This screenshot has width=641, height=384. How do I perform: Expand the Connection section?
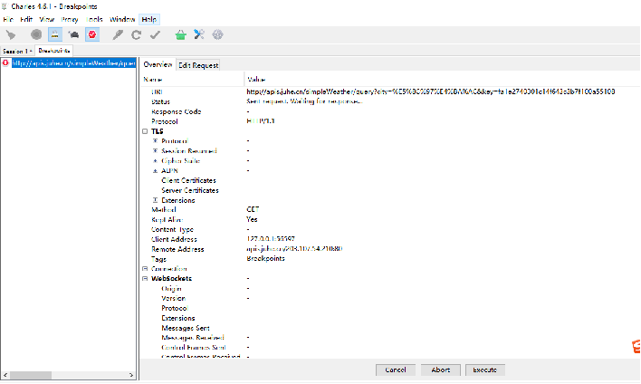click(x=145, y=269)
